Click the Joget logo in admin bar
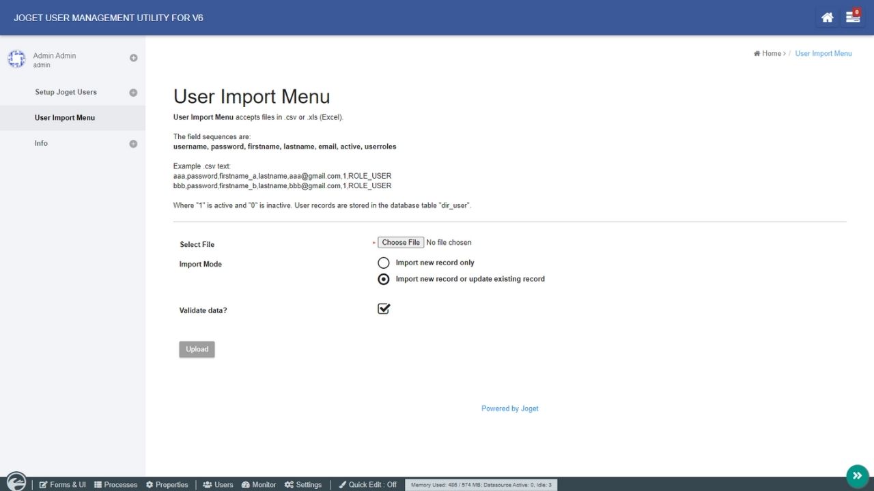Screen dimensions: 874x491 [16, 482]
